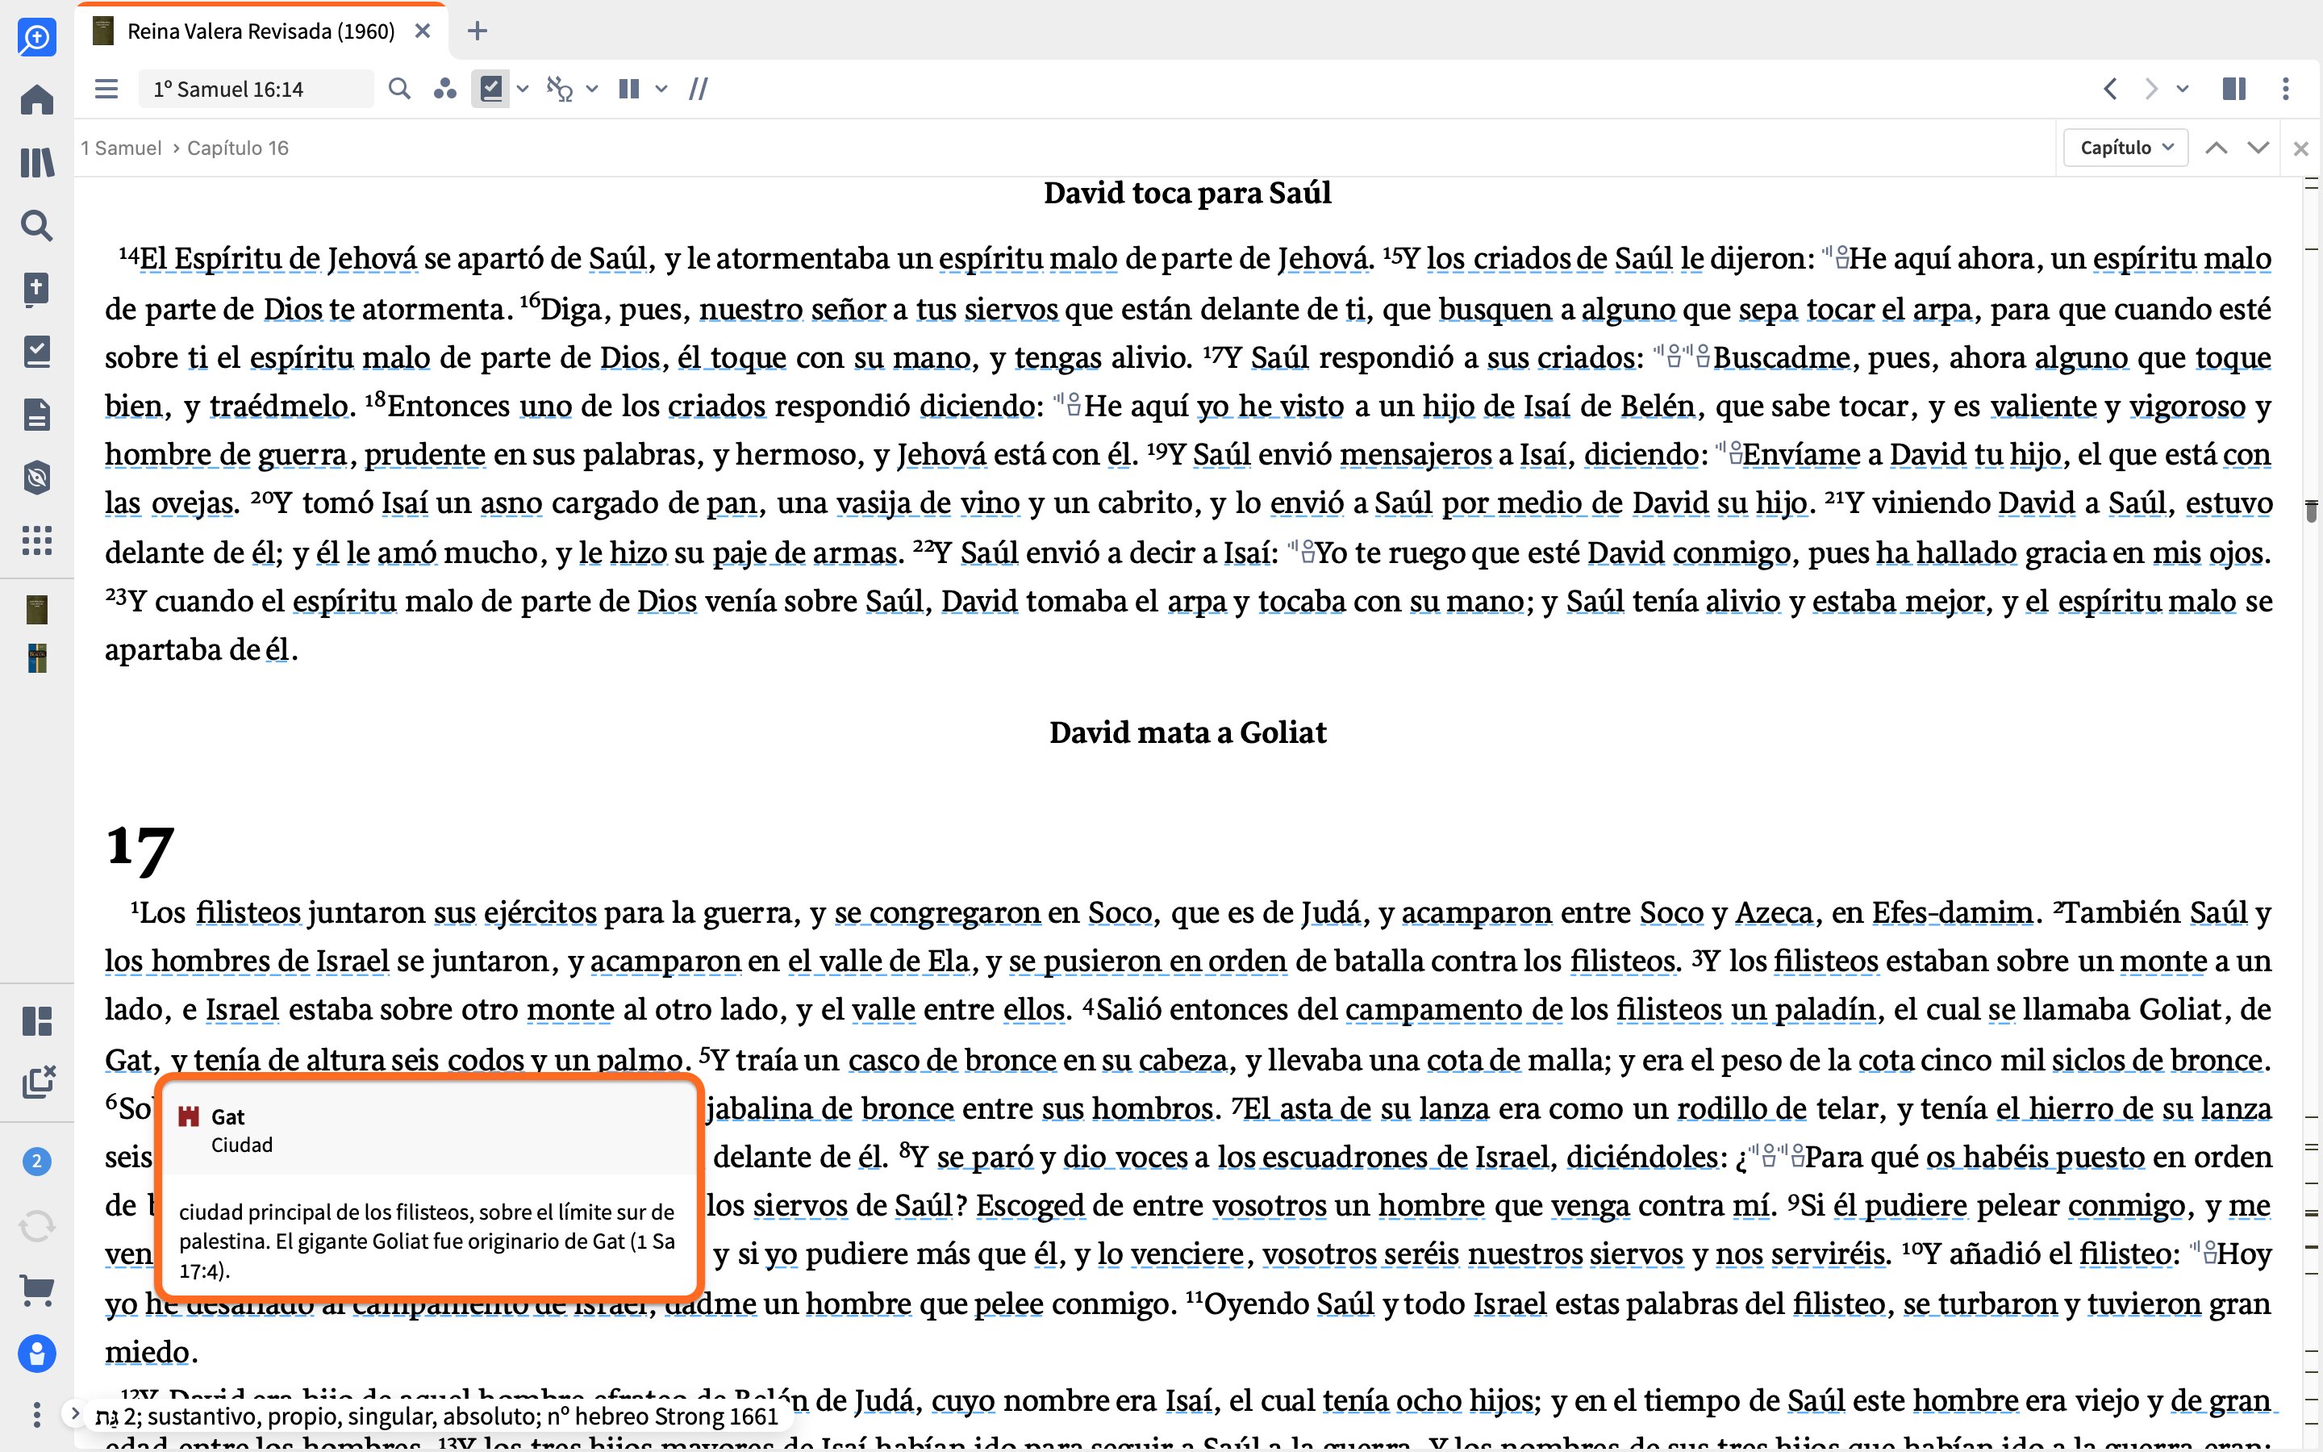Click the 1 Samuel breadcrumb
Screen dimensions: 2323x1452
click(121, 148)
